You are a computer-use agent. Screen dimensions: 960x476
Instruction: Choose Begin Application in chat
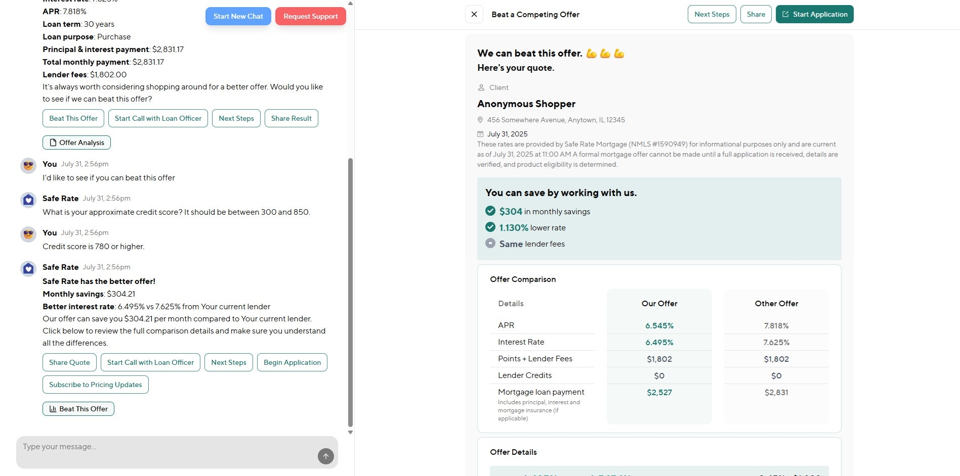tap(292, 362)
